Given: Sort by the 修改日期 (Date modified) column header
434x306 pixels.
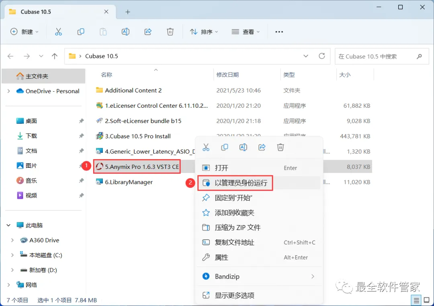Looking at the screenshot, I should (x=227, y=75).
